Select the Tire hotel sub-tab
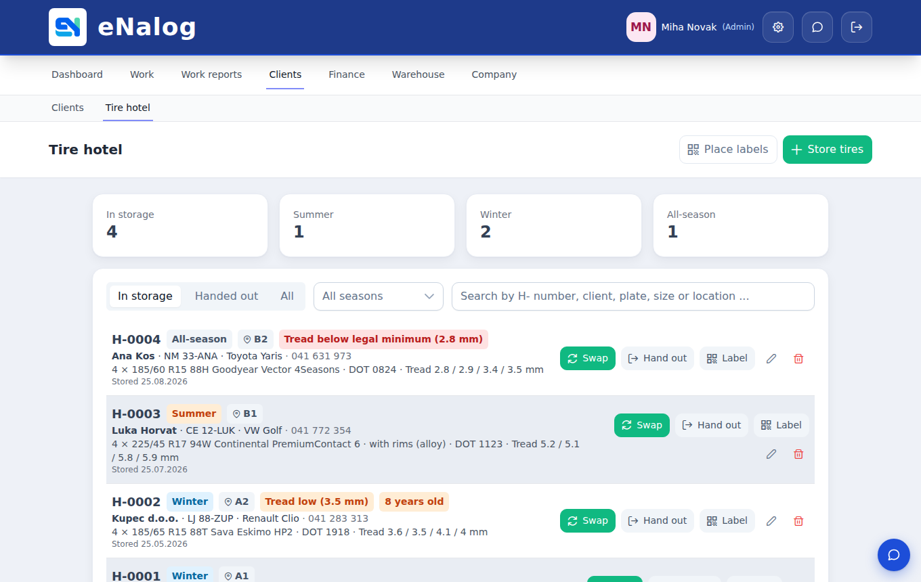 [x=128, y=108]
